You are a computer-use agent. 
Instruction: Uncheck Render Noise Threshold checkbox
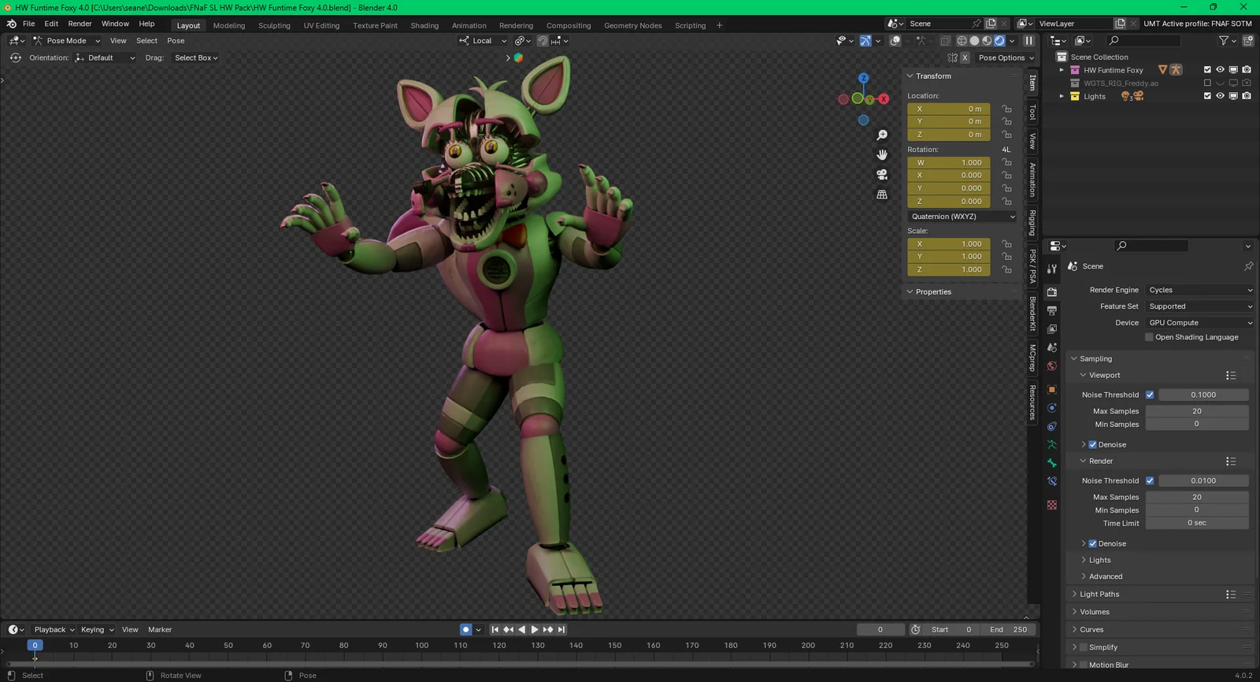tap(1150, 480)
